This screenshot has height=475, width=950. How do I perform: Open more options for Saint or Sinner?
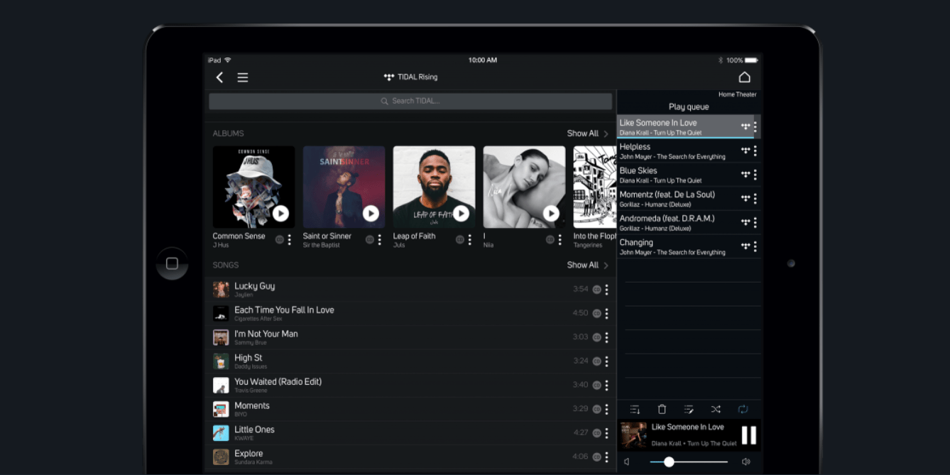(x=380, y=240)
